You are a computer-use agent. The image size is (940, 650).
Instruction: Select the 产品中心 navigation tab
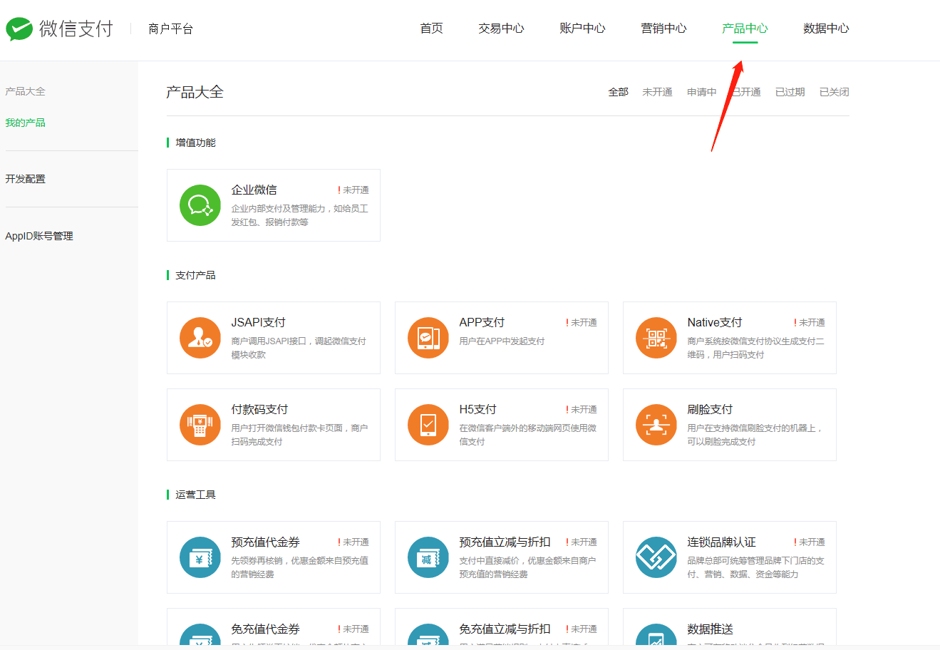pos(745,29)
